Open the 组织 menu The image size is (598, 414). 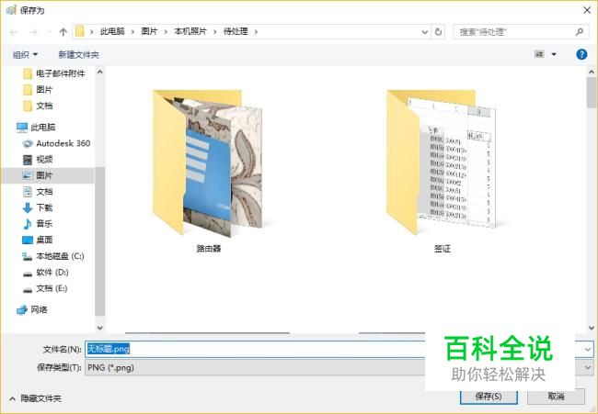[25, 55]
